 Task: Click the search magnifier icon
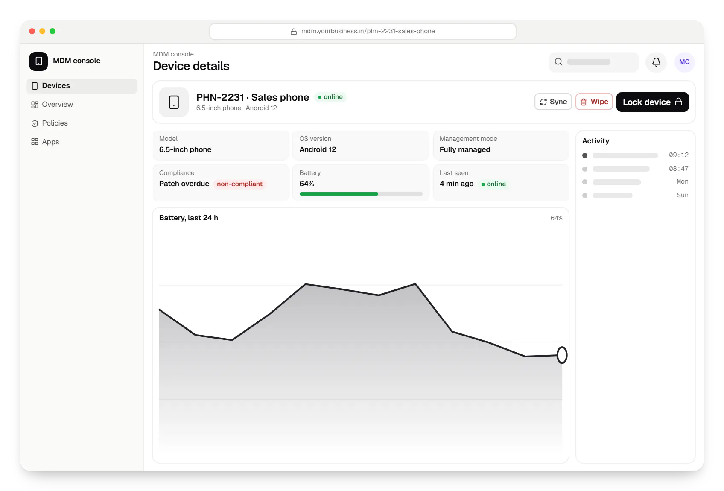point(558,62)
